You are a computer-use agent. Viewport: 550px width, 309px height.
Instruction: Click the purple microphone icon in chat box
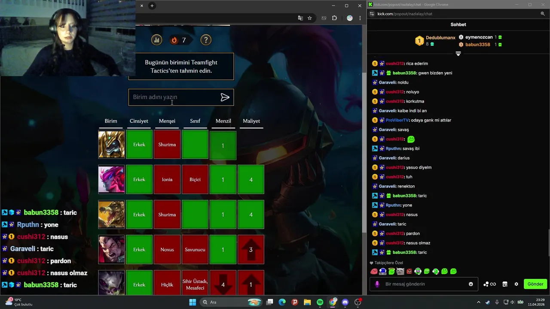377,284
